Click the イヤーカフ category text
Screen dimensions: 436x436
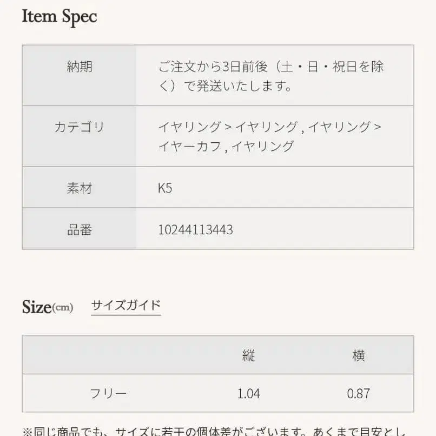point(189,146)
